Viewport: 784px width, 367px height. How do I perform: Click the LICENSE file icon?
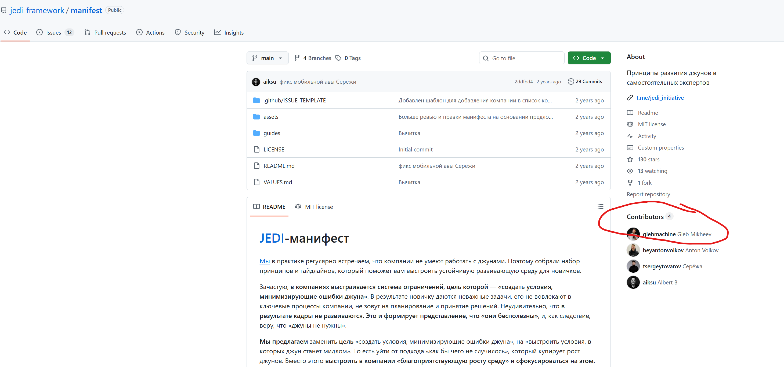coord(256,150)
